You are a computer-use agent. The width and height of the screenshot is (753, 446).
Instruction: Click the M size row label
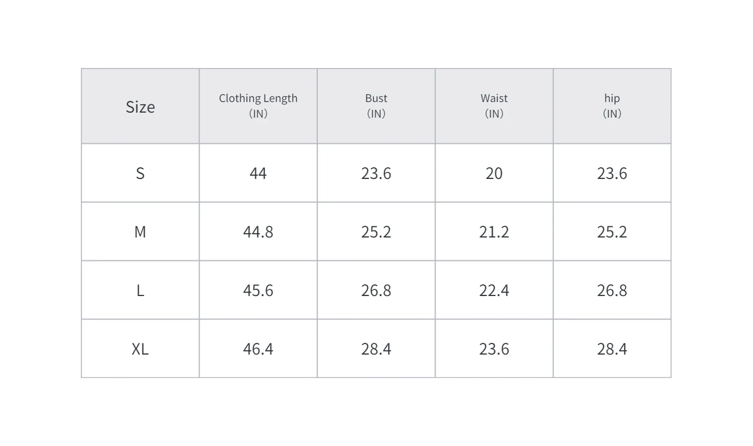click(140, 232)
